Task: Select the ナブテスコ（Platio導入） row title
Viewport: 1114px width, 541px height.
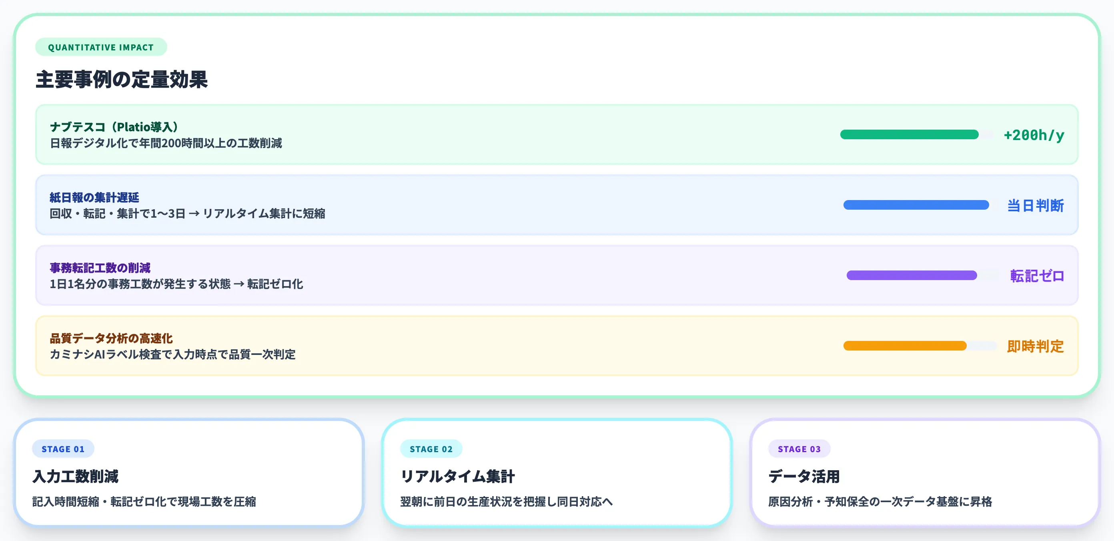Action: (x=114, y=127)
